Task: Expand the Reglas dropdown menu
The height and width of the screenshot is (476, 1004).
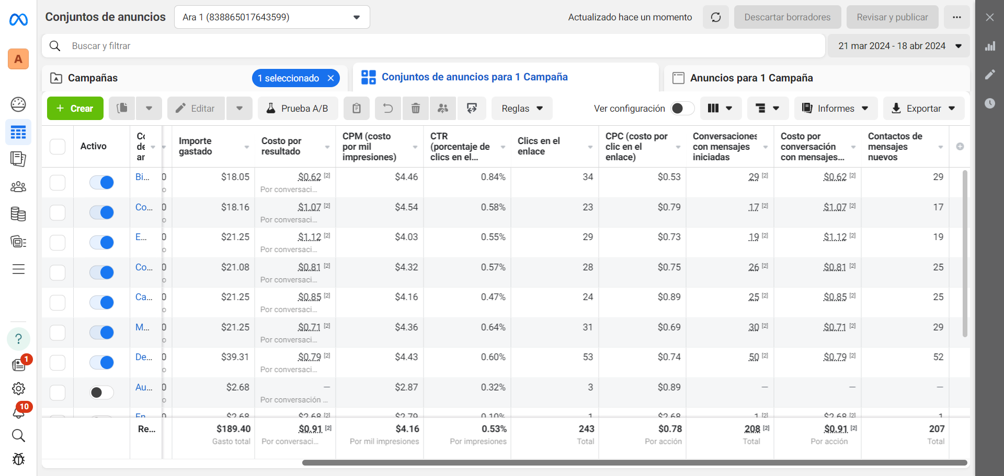Action: pyautogui.click(x=522, y=108)
